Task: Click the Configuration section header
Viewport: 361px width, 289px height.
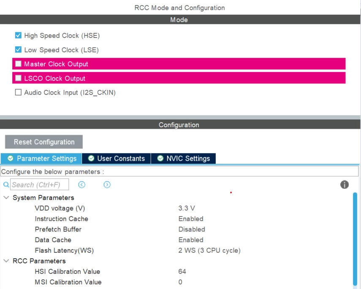Action: [x=180, y=124]
